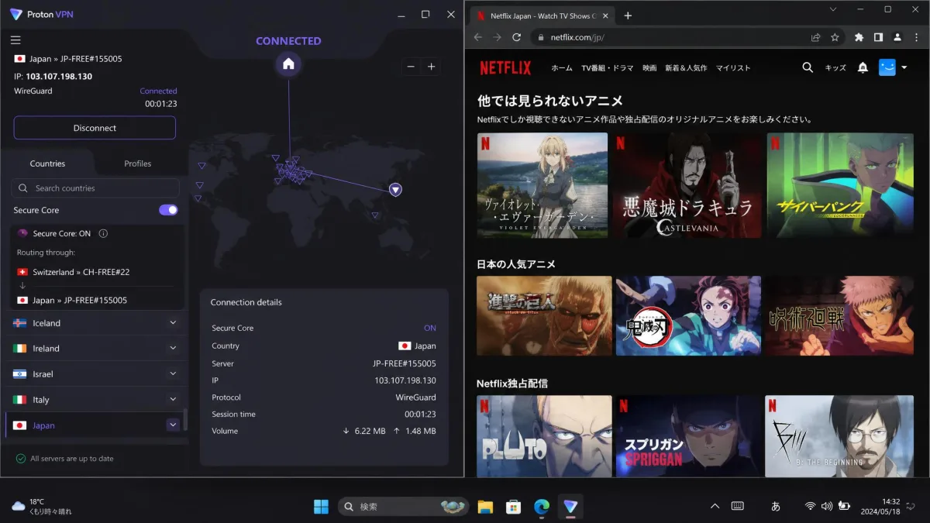Open Proton VPN hamburger menu
The width and height of the screenshot is (930, 523).
[x=15, y=40]
